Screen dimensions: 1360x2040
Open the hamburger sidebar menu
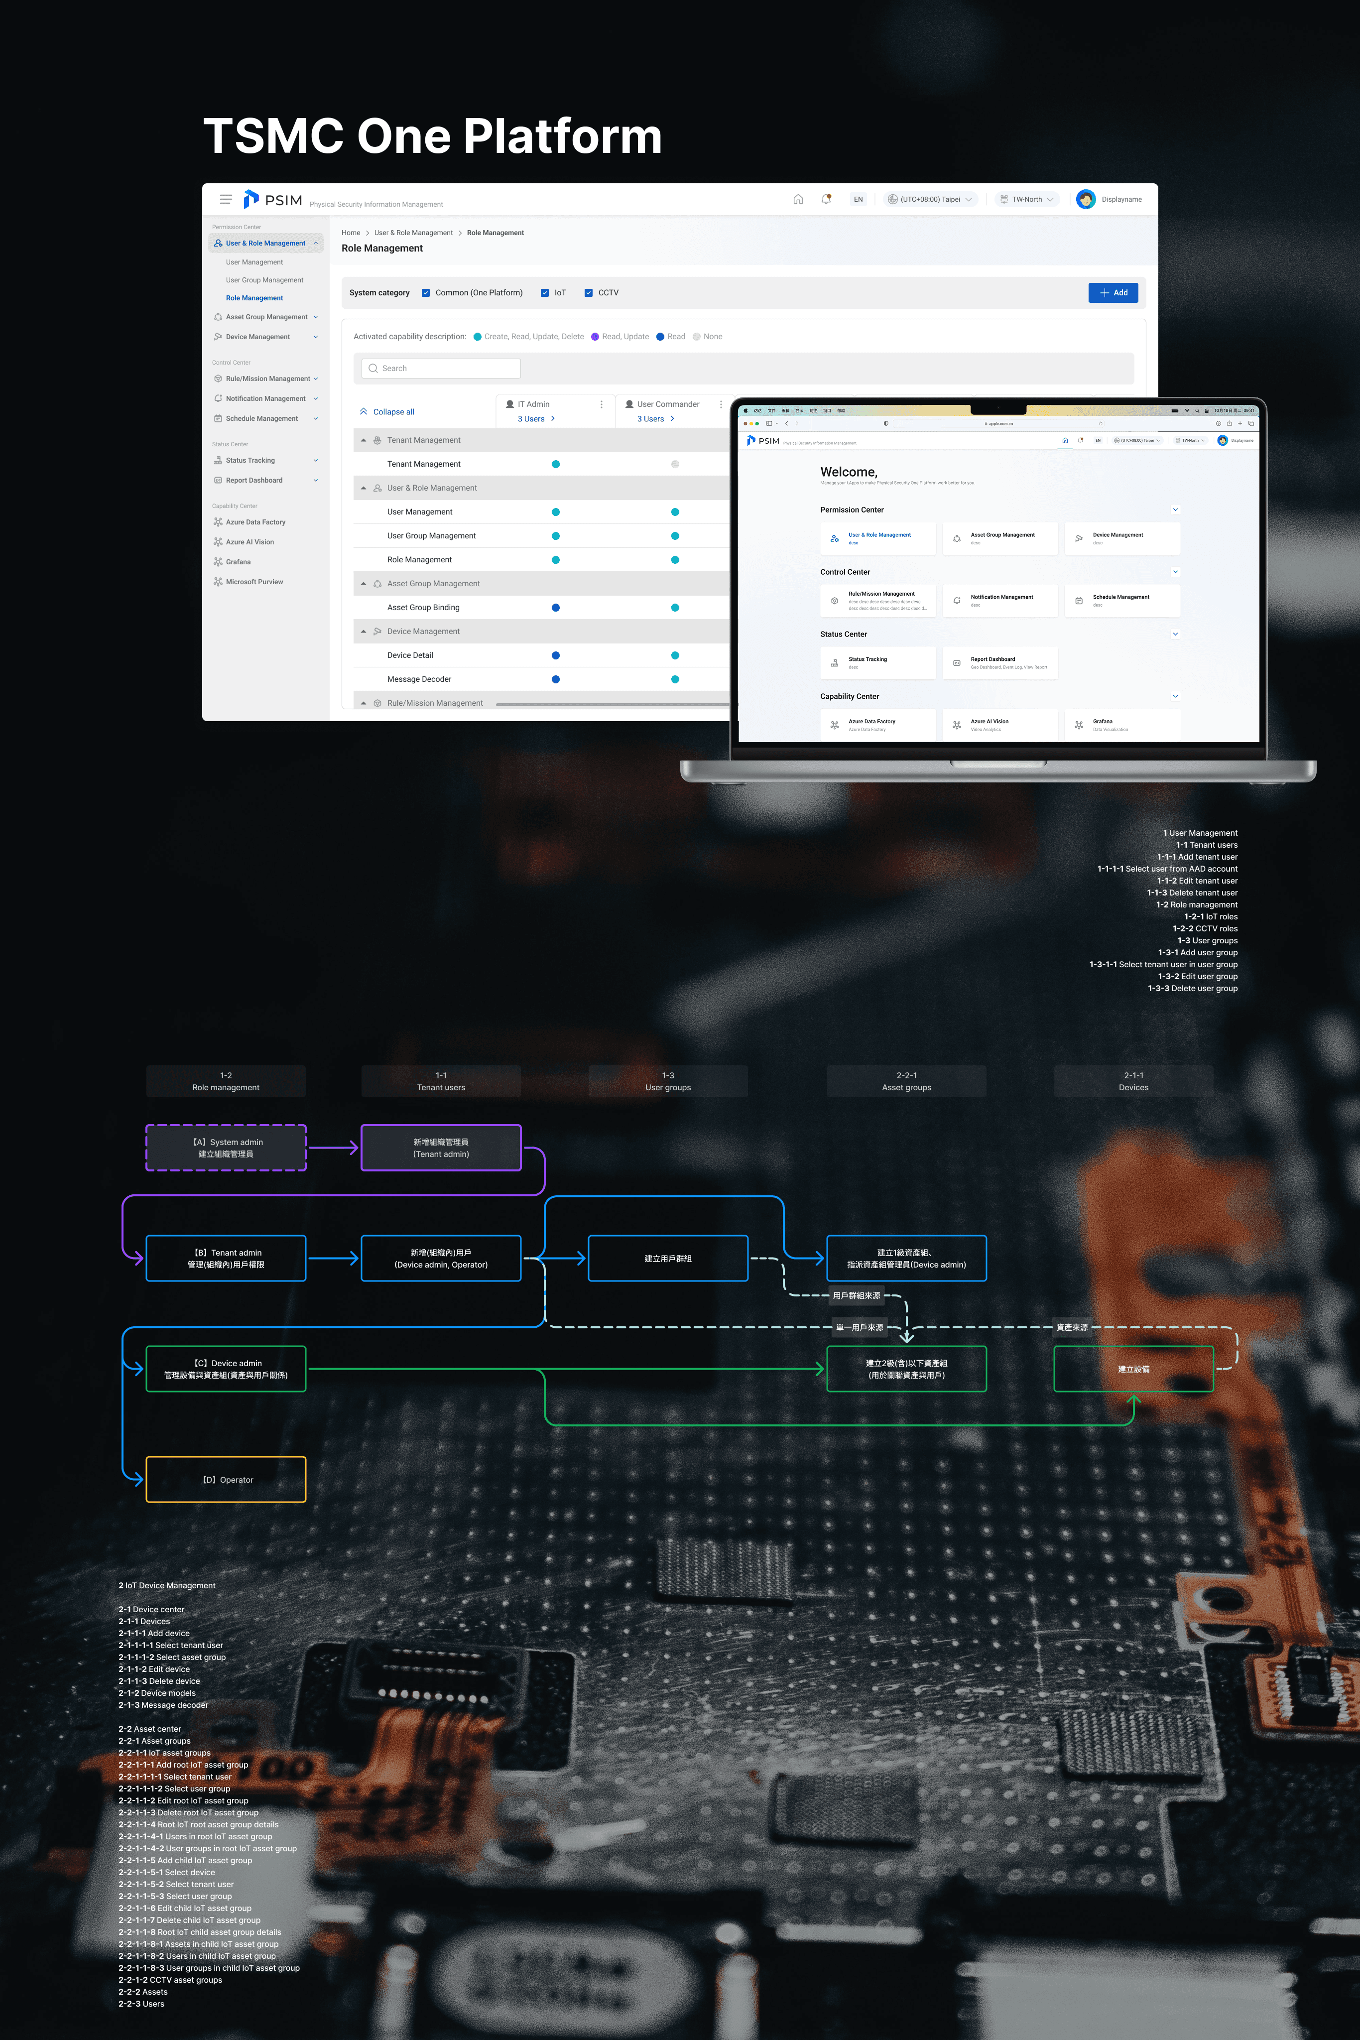[226, 200]
